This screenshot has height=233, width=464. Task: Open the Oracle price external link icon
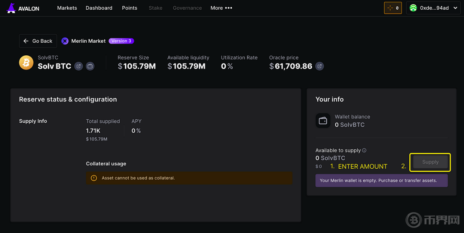point(319,66)
